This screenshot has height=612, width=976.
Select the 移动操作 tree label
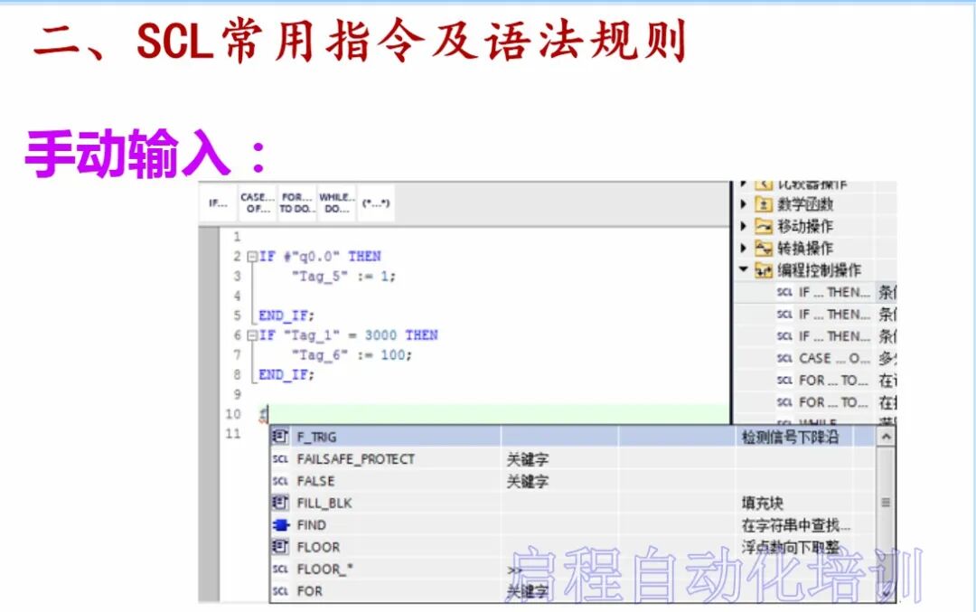coord(805,226)
